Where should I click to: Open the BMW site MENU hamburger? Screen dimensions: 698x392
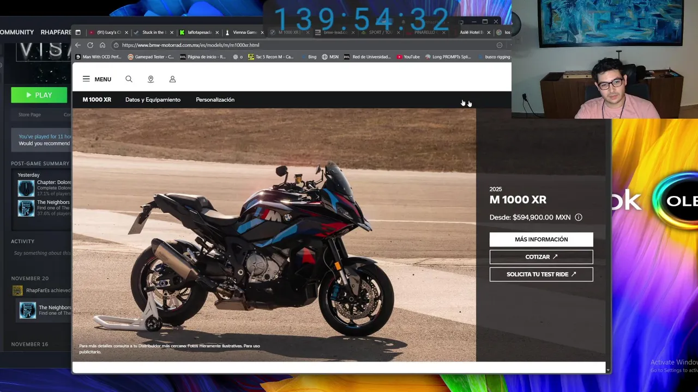point(97,79)
